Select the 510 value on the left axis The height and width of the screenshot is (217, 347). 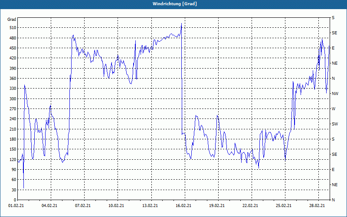click(x=13, y=28)
